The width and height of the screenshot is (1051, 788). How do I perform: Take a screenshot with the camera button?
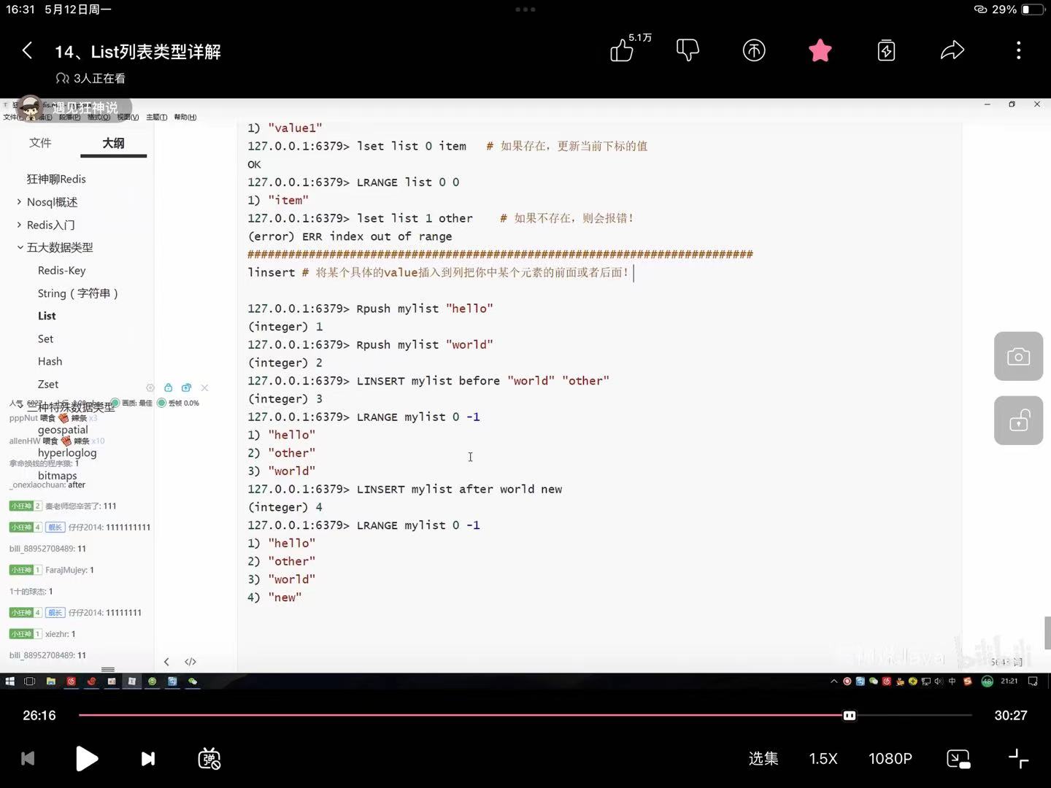point(1018,356)
